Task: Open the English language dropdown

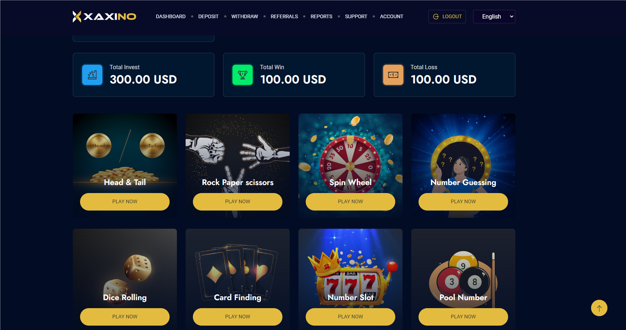Action: coord(494,17)
